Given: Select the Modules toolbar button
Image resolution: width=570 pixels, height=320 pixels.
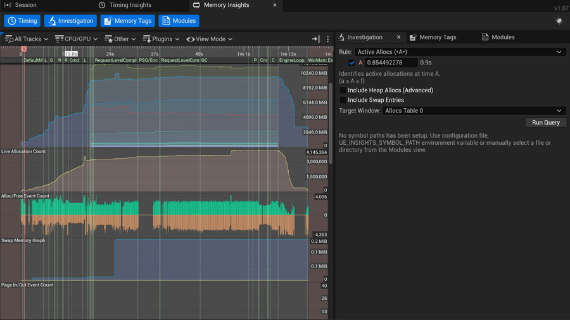Looking at the screenshot, I should point(179,21).
